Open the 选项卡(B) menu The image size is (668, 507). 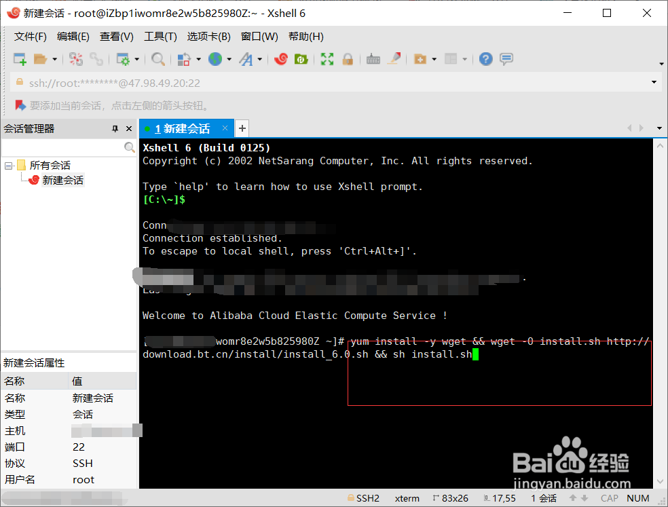click(x=209, y=37)
